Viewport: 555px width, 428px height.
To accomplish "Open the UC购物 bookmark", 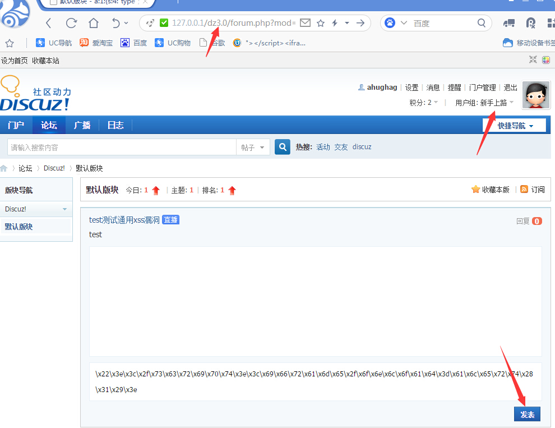I will click(172, 43).
